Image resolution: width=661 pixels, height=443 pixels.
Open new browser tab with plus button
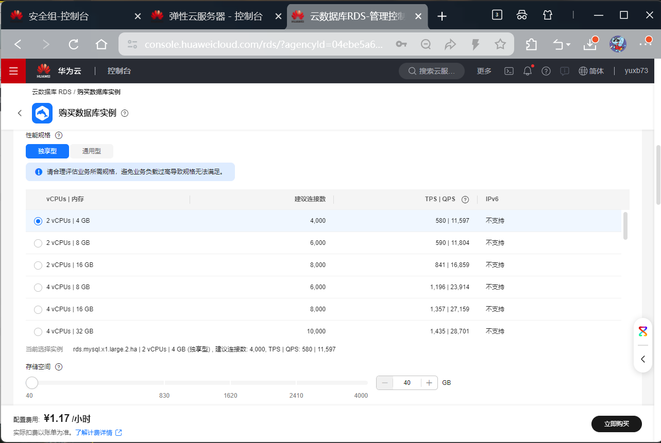pyautogui.click(x=442, y=16)
